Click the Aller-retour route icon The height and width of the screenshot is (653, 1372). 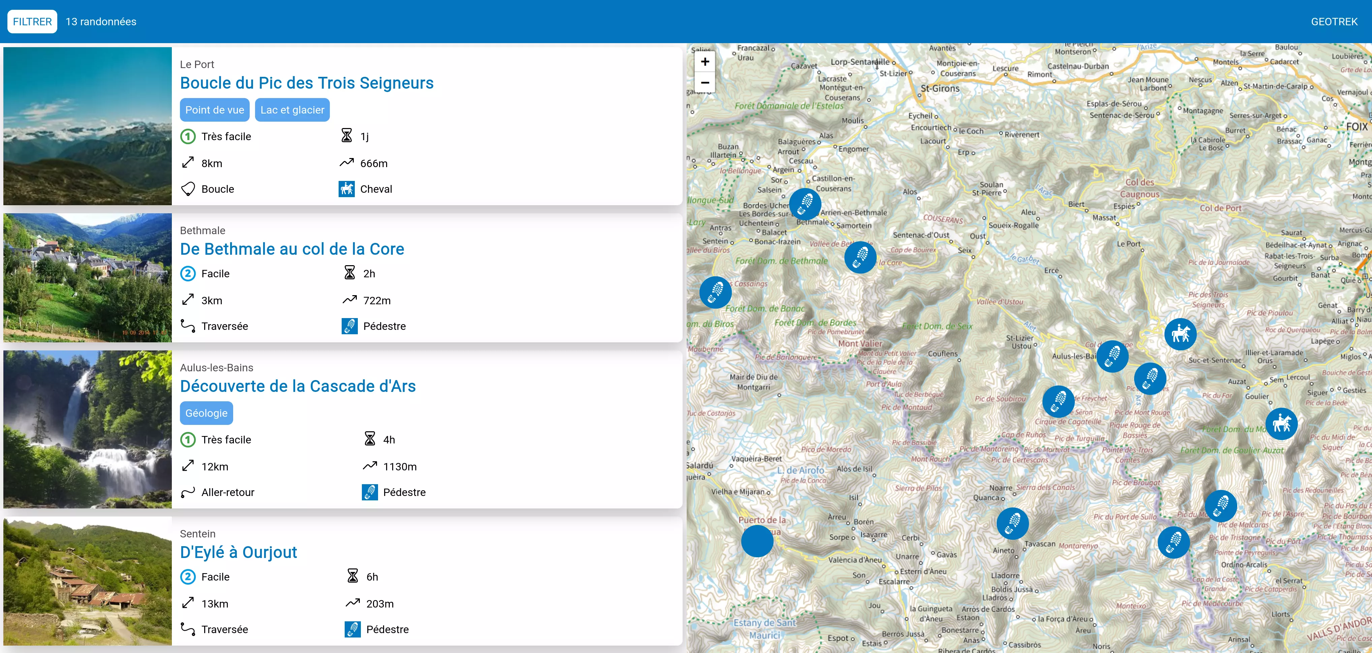(188, 492)
